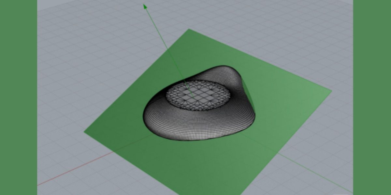Click the solid green border strip on left
391x195 pixels.
point(18,97)
